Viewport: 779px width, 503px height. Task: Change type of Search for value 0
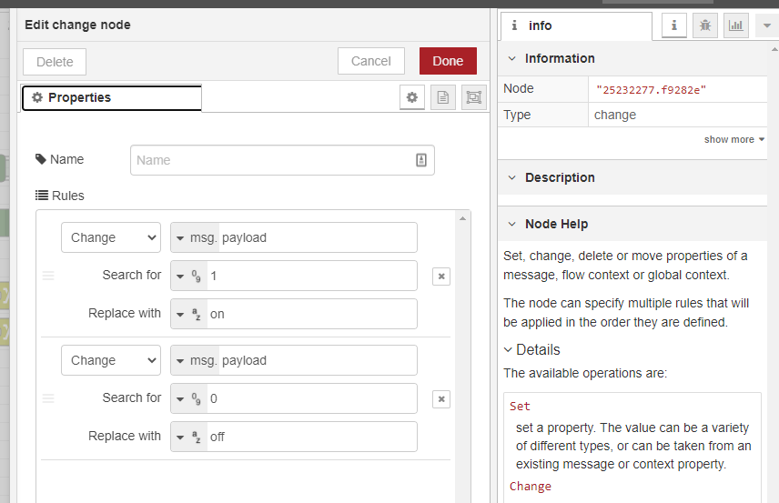coord(188,398)
